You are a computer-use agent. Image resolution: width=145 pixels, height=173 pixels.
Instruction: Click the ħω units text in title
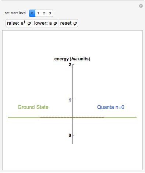(80, 59)
